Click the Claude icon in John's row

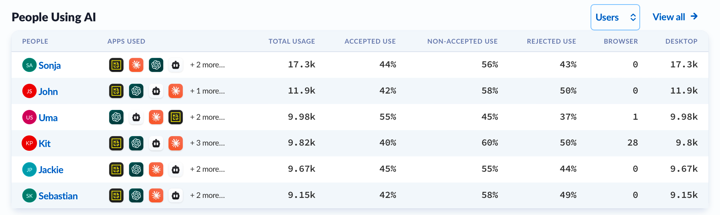176,91
